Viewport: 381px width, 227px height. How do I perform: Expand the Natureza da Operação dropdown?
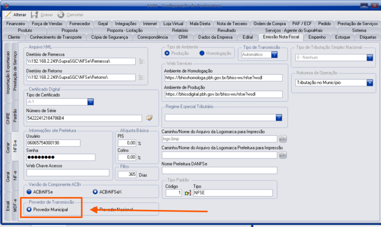tap(370, 83)
